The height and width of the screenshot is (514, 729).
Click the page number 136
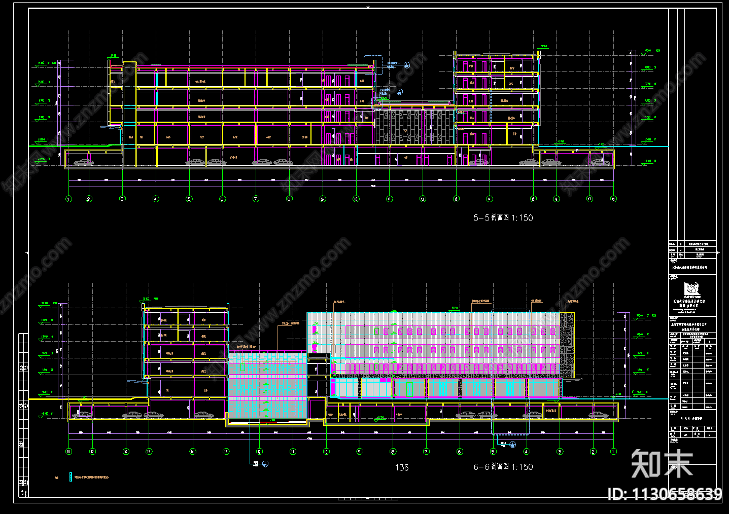point(401,467)
